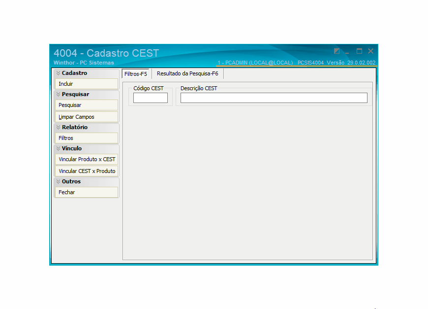Run search with the Pesquisar button
This screenshot has height=309, width=428.
pyautogui.click(x=87, y=105)
